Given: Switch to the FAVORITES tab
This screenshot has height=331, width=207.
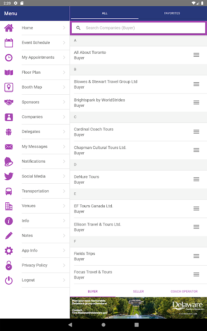Looking at the screenshot, I should pyautogui.click(x=172, y=13).
